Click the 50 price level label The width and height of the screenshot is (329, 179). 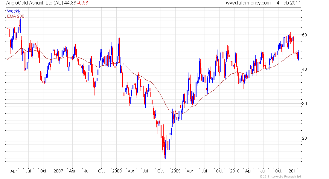click(x=304, y=35)
